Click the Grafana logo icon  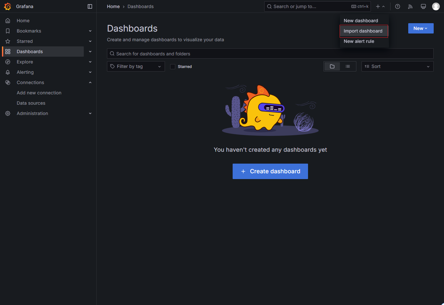click(x=7, y=6)
